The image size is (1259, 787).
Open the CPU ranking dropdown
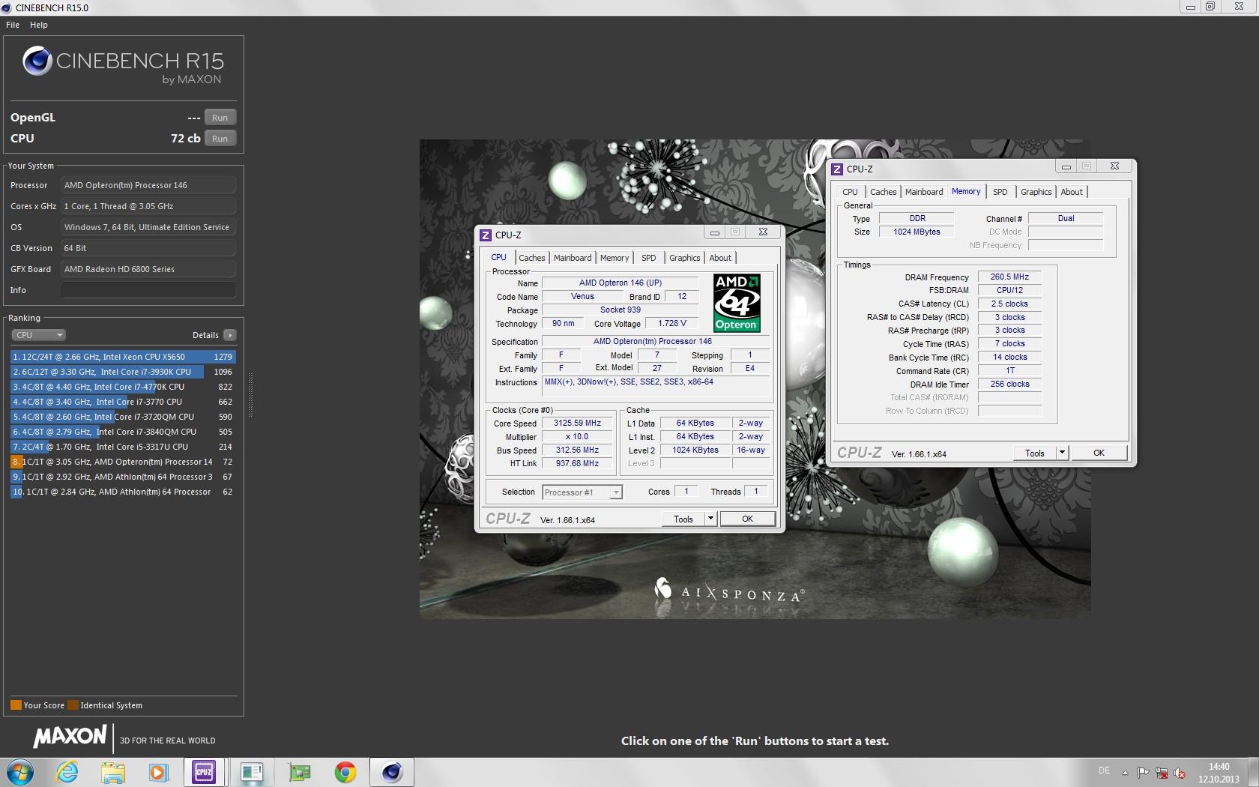click(39, 335)
